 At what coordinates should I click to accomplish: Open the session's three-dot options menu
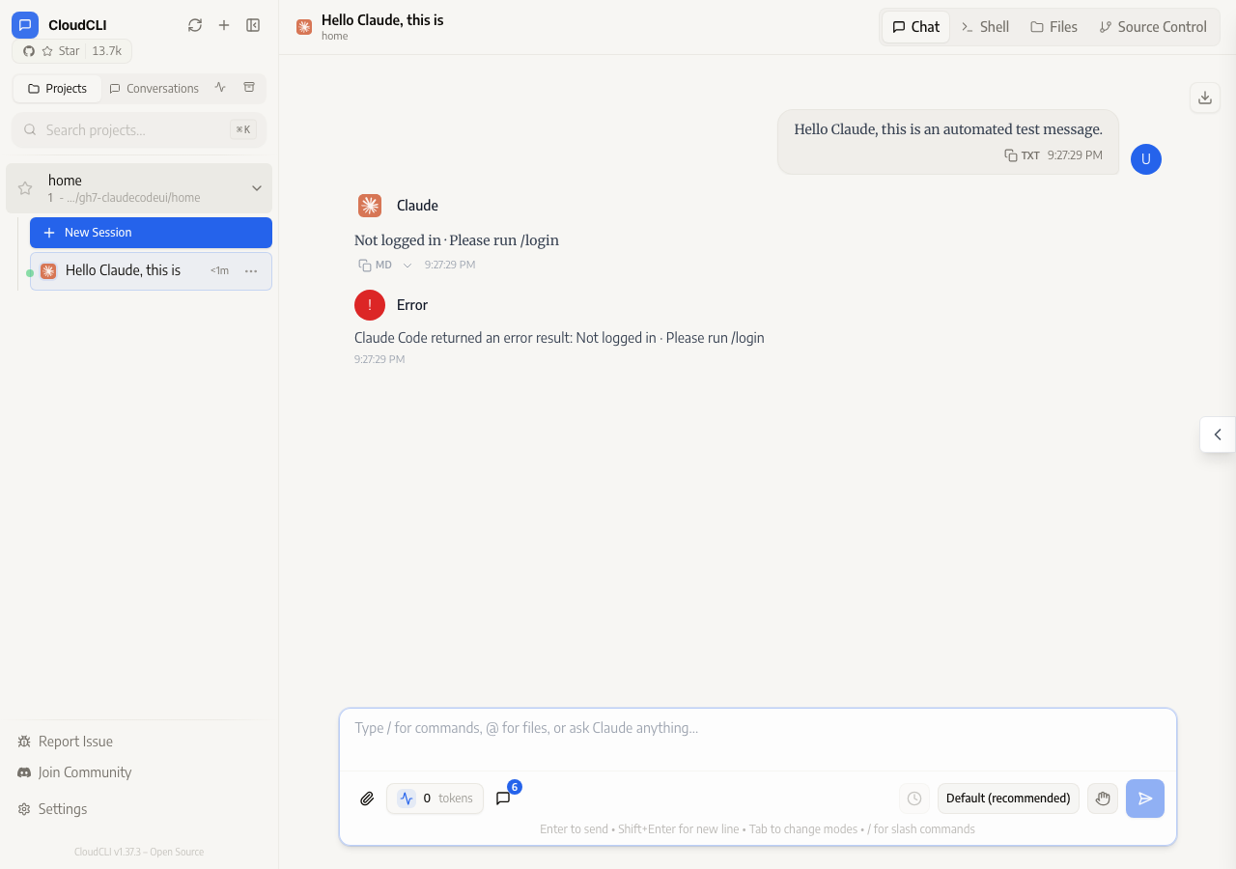pos(251,271)
